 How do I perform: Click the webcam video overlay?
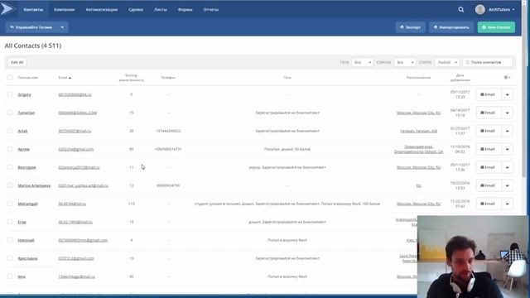point(472,257)
